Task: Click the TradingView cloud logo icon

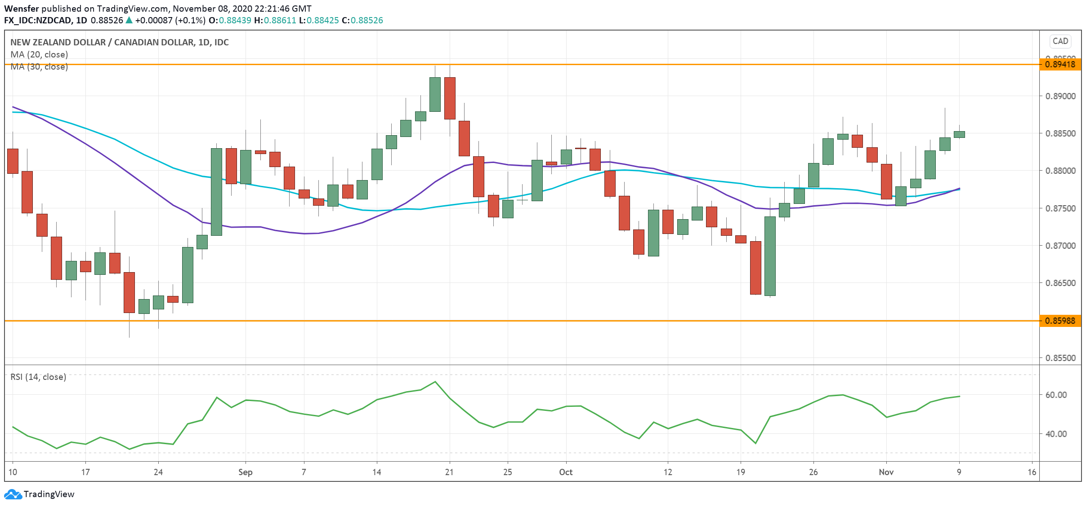Action: [x=13, y=494]
